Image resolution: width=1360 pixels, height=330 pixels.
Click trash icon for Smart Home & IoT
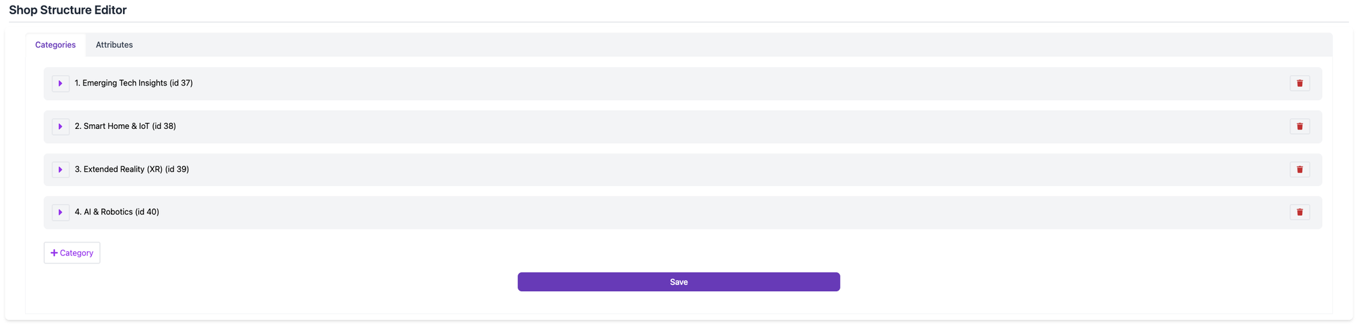(1299, 126)
